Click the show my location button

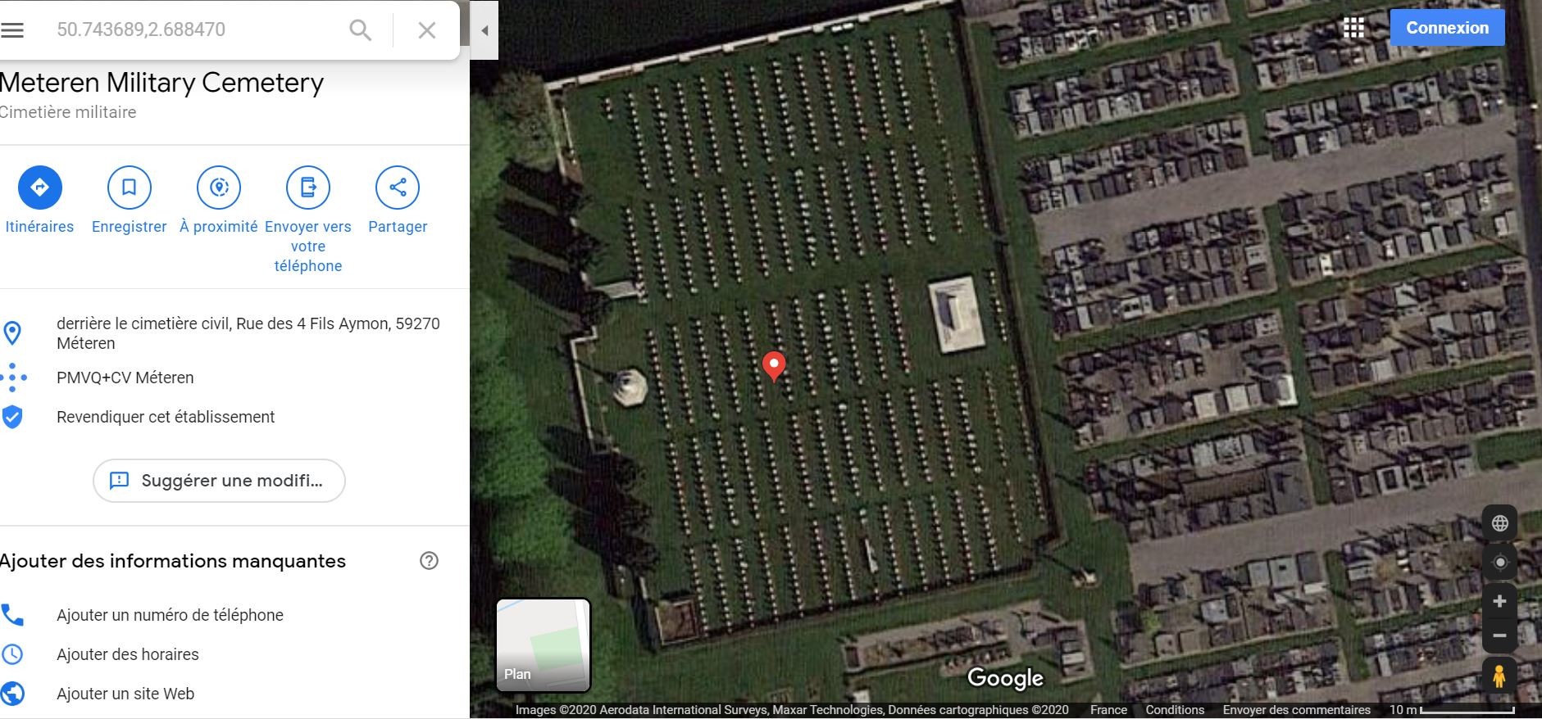(x=1499, y=563)
